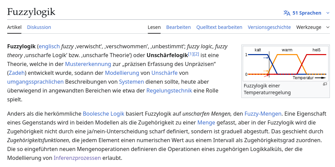Expand the 51 Sprachen chevron arrow
The width and height of the screenshot is (335, 167).
pos(328,13)
